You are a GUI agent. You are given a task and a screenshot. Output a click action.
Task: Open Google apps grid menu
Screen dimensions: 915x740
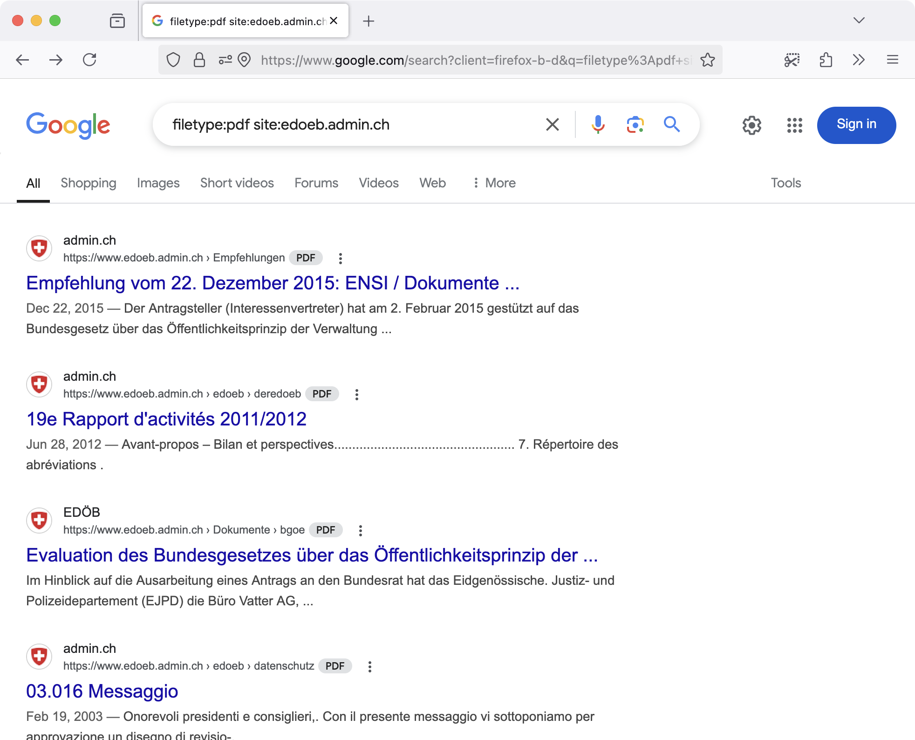(794, 125)
